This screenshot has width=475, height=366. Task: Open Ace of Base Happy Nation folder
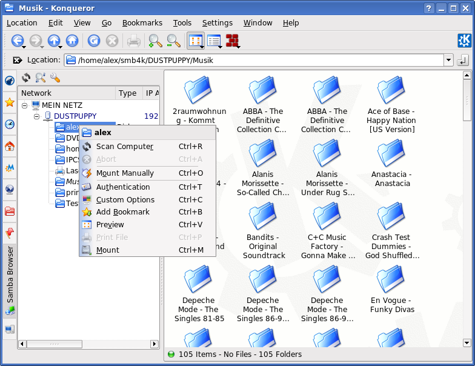[391, 104]
